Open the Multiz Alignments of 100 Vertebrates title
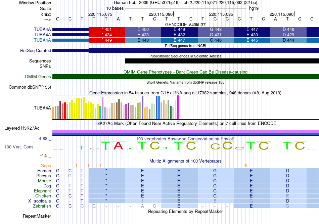The height and width of the screenshot is (224, 319). [185, 161]
